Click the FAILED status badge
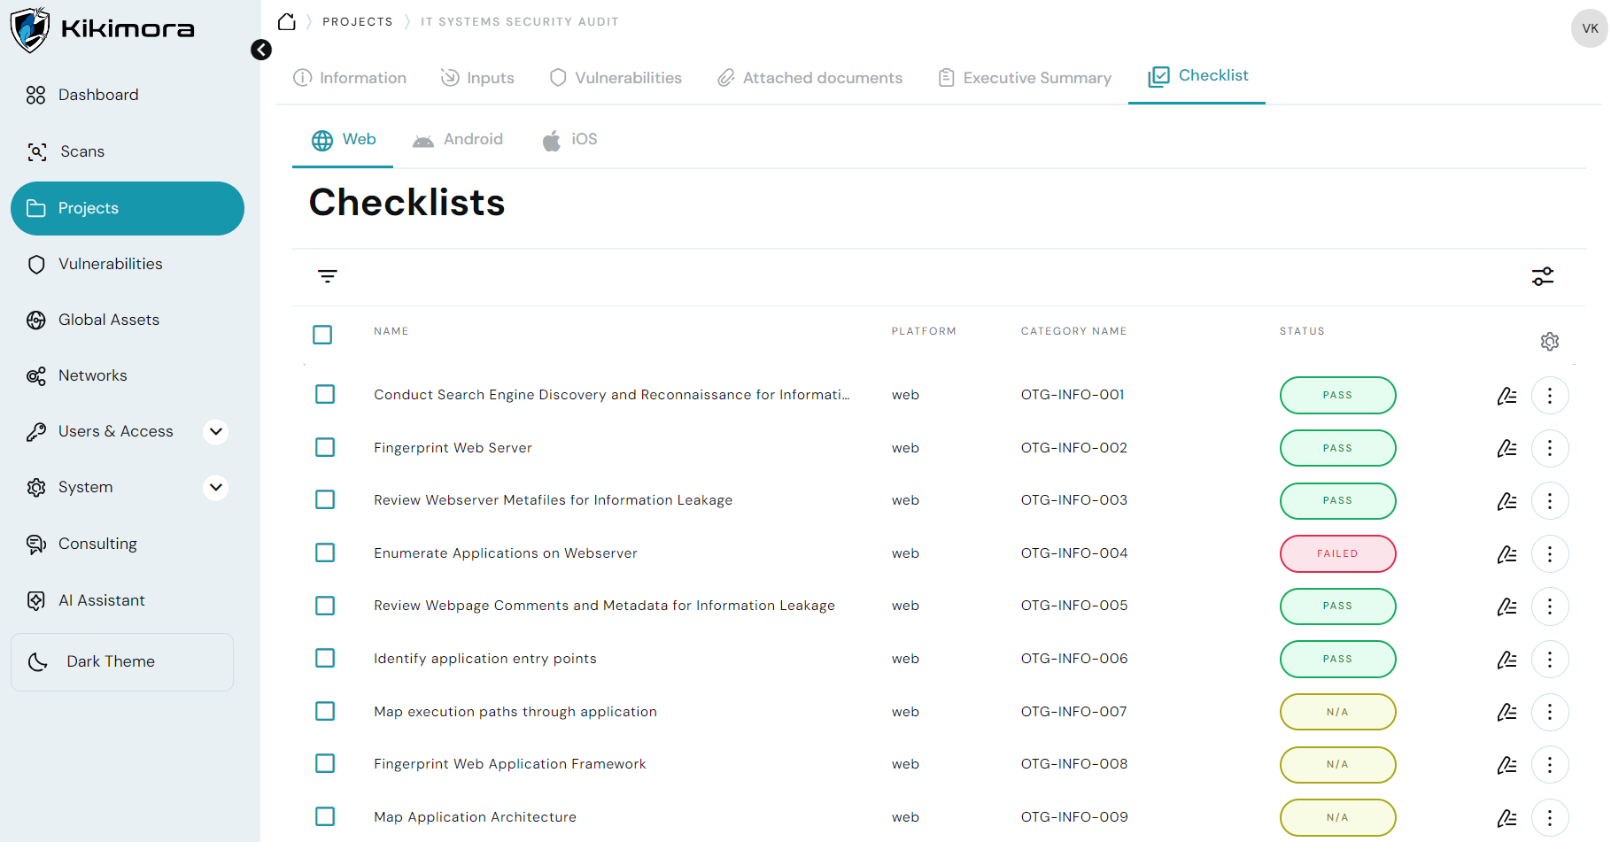 point(1337,554)
